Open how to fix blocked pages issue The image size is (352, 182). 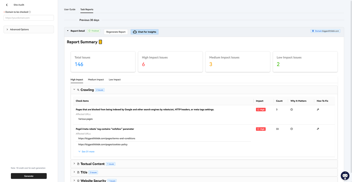[x=318, y=110]
